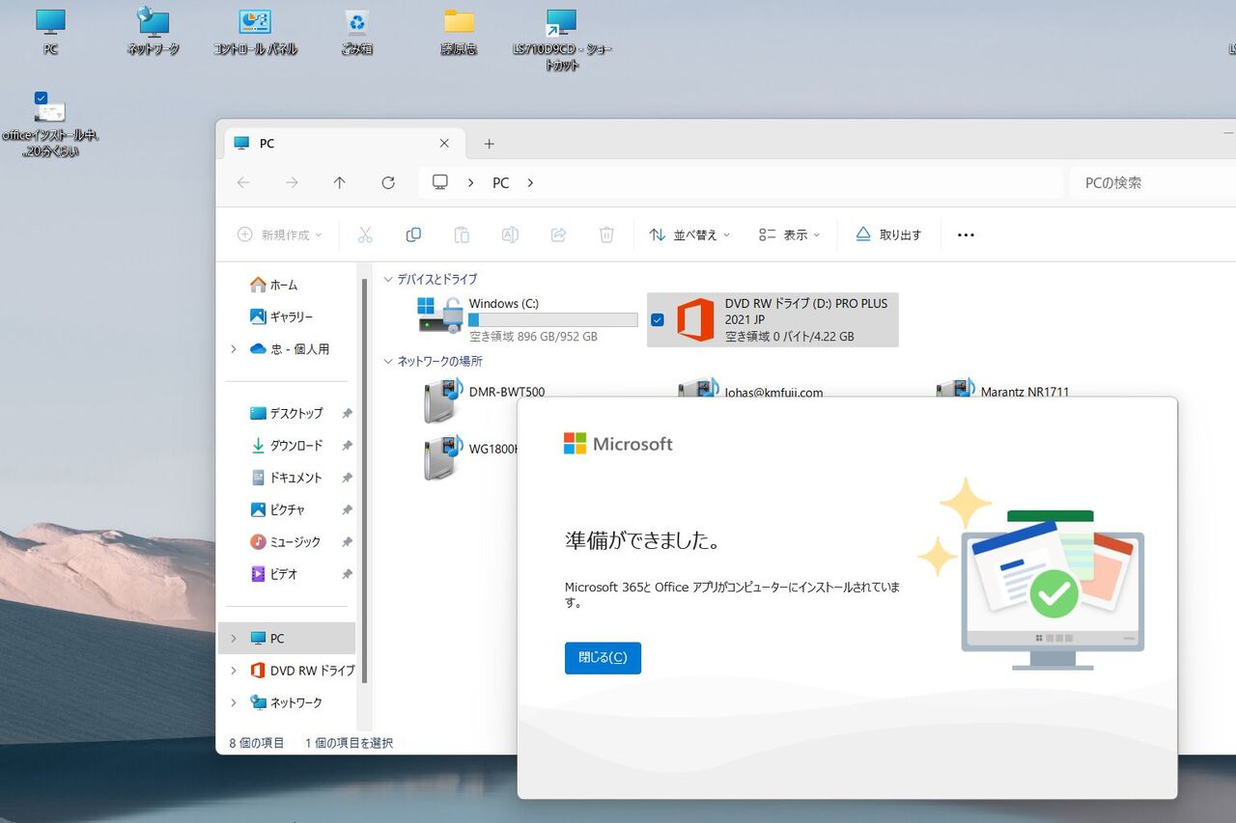Click the Microsoft logo in the dialog
The height and width of the screenshot is (823, 1236).
click(618, 444)
